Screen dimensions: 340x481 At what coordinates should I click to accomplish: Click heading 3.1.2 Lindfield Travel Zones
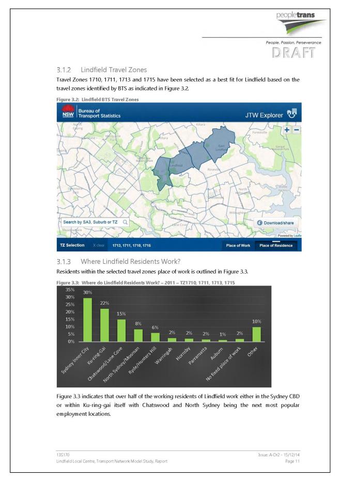pos(102,70)
